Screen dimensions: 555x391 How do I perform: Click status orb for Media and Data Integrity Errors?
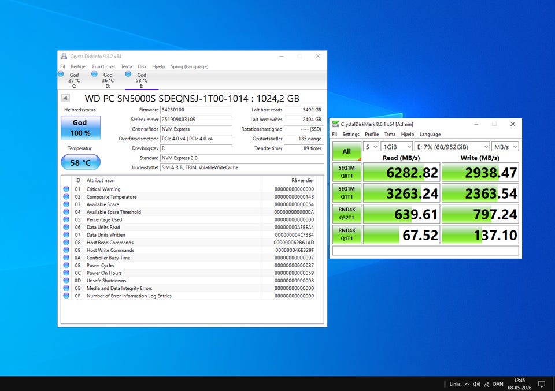click(x=66, y=288)
